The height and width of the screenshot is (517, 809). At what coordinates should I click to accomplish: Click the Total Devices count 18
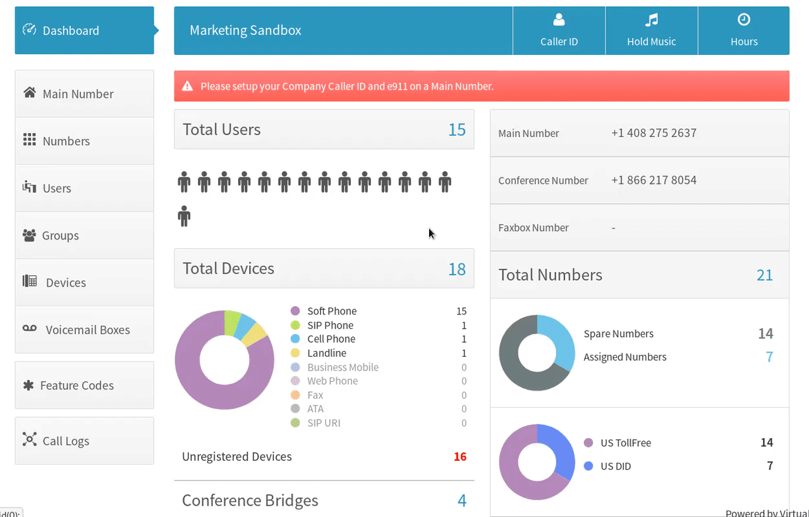[456, 269]
